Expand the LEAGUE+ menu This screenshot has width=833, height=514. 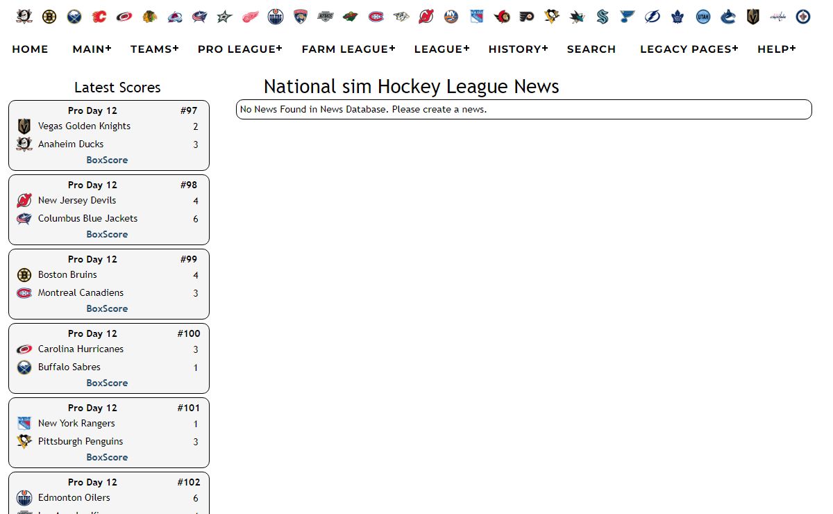[x=442, y=49]
